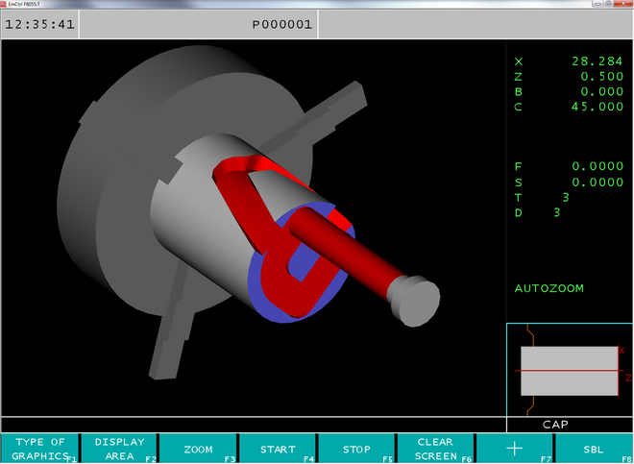
Task: Click the AUTOZOOM label
Action: [x=549, y=288]
